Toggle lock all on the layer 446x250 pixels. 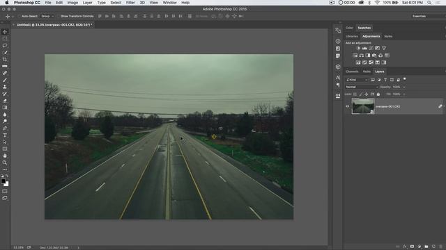[x=378, y=94]
